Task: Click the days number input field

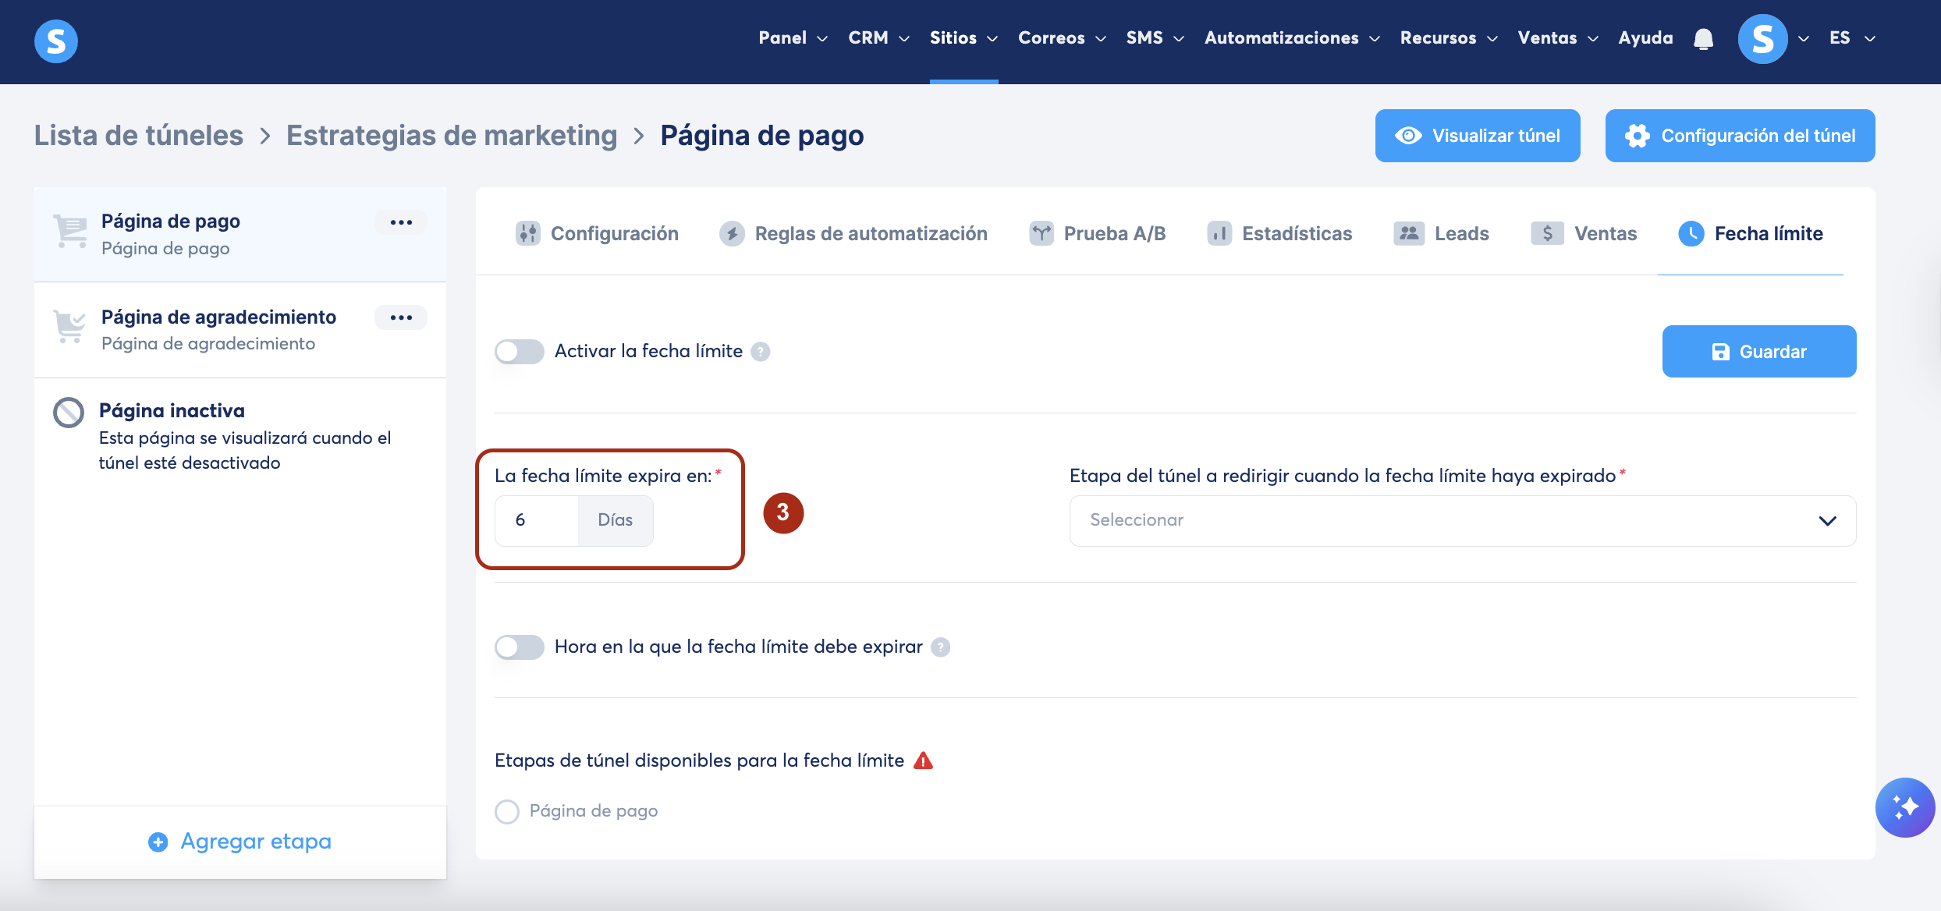Action: click(537, 520)
